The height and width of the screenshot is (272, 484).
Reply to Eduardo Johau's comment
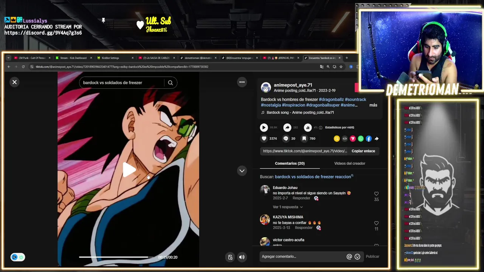pos(302,198)
